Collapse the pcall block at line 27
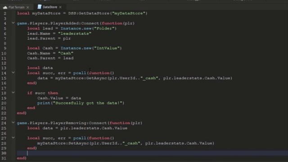The height and width of the screenshot is (162, 288). pos(13,137)
